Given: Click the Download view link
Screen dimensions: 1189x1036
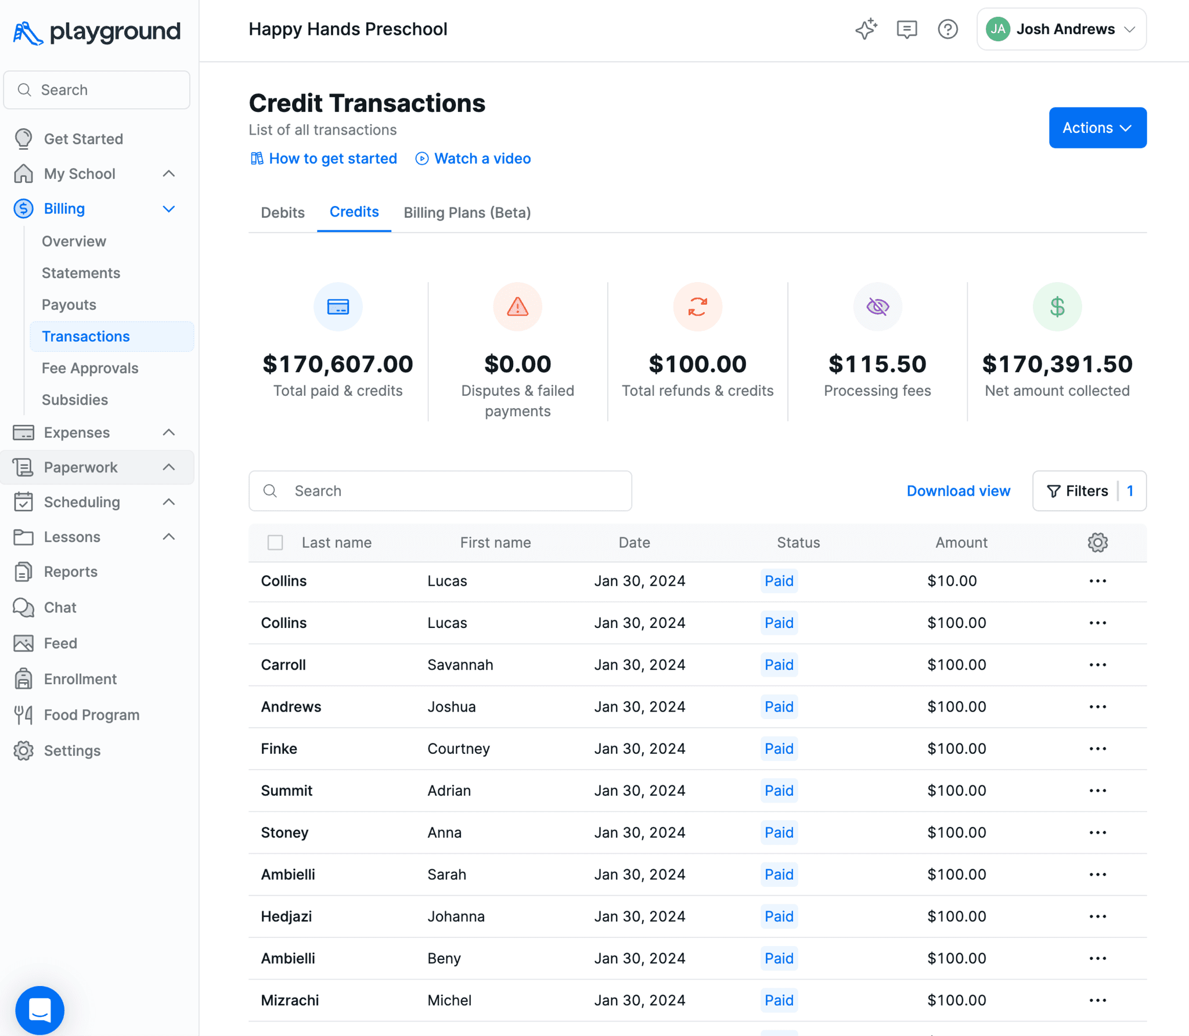Looking at the screenshot, I should click(x=958, y=491).
